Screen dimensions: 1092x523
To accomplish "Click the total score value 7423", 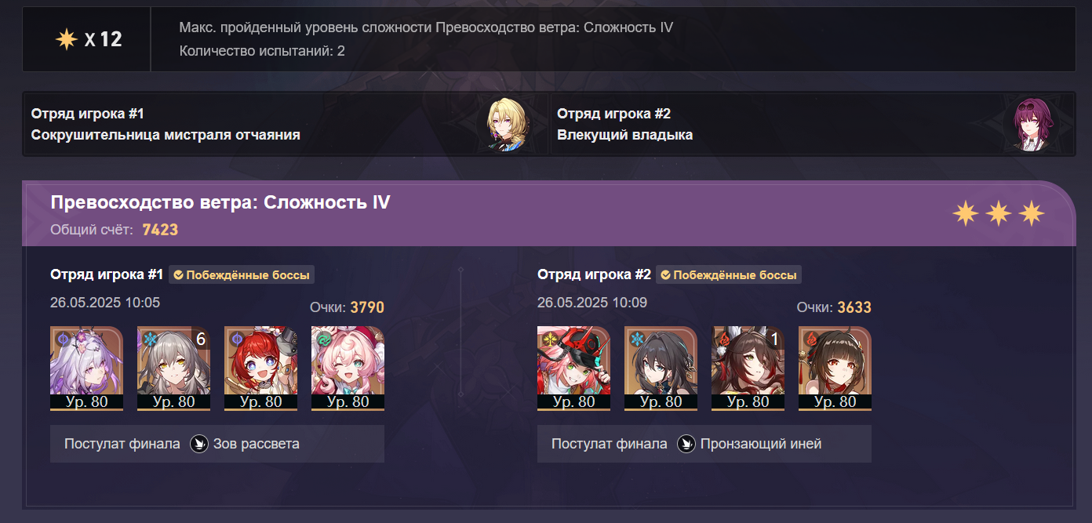I will point(160,230).
